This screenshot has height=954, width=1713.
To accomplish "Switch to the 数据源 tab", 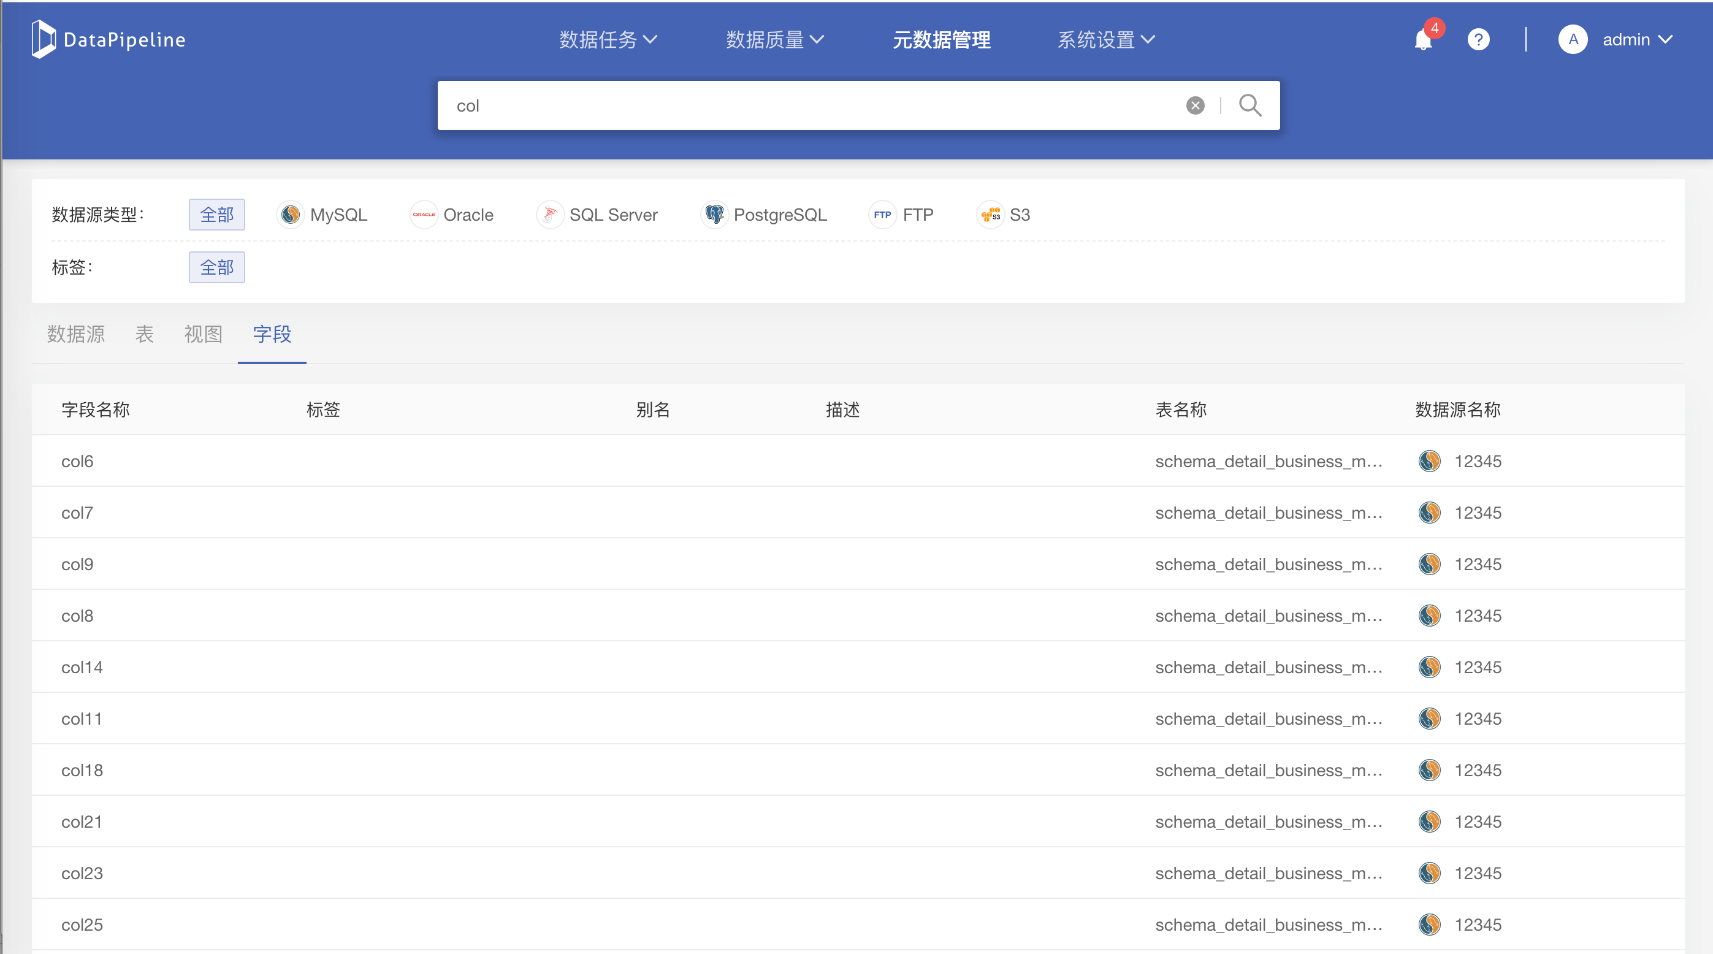I will [76, 334].
